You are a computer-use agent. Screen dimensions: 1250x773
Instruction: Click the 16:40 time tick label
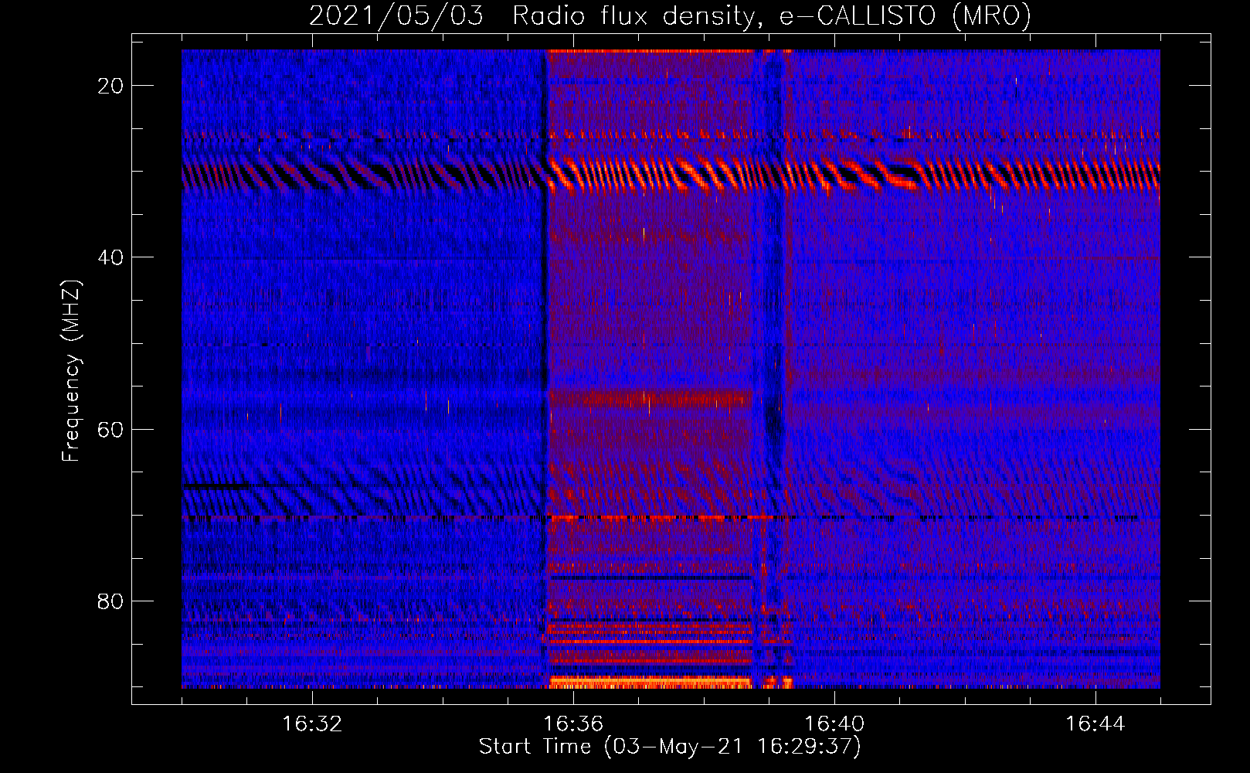pos(834,724)
